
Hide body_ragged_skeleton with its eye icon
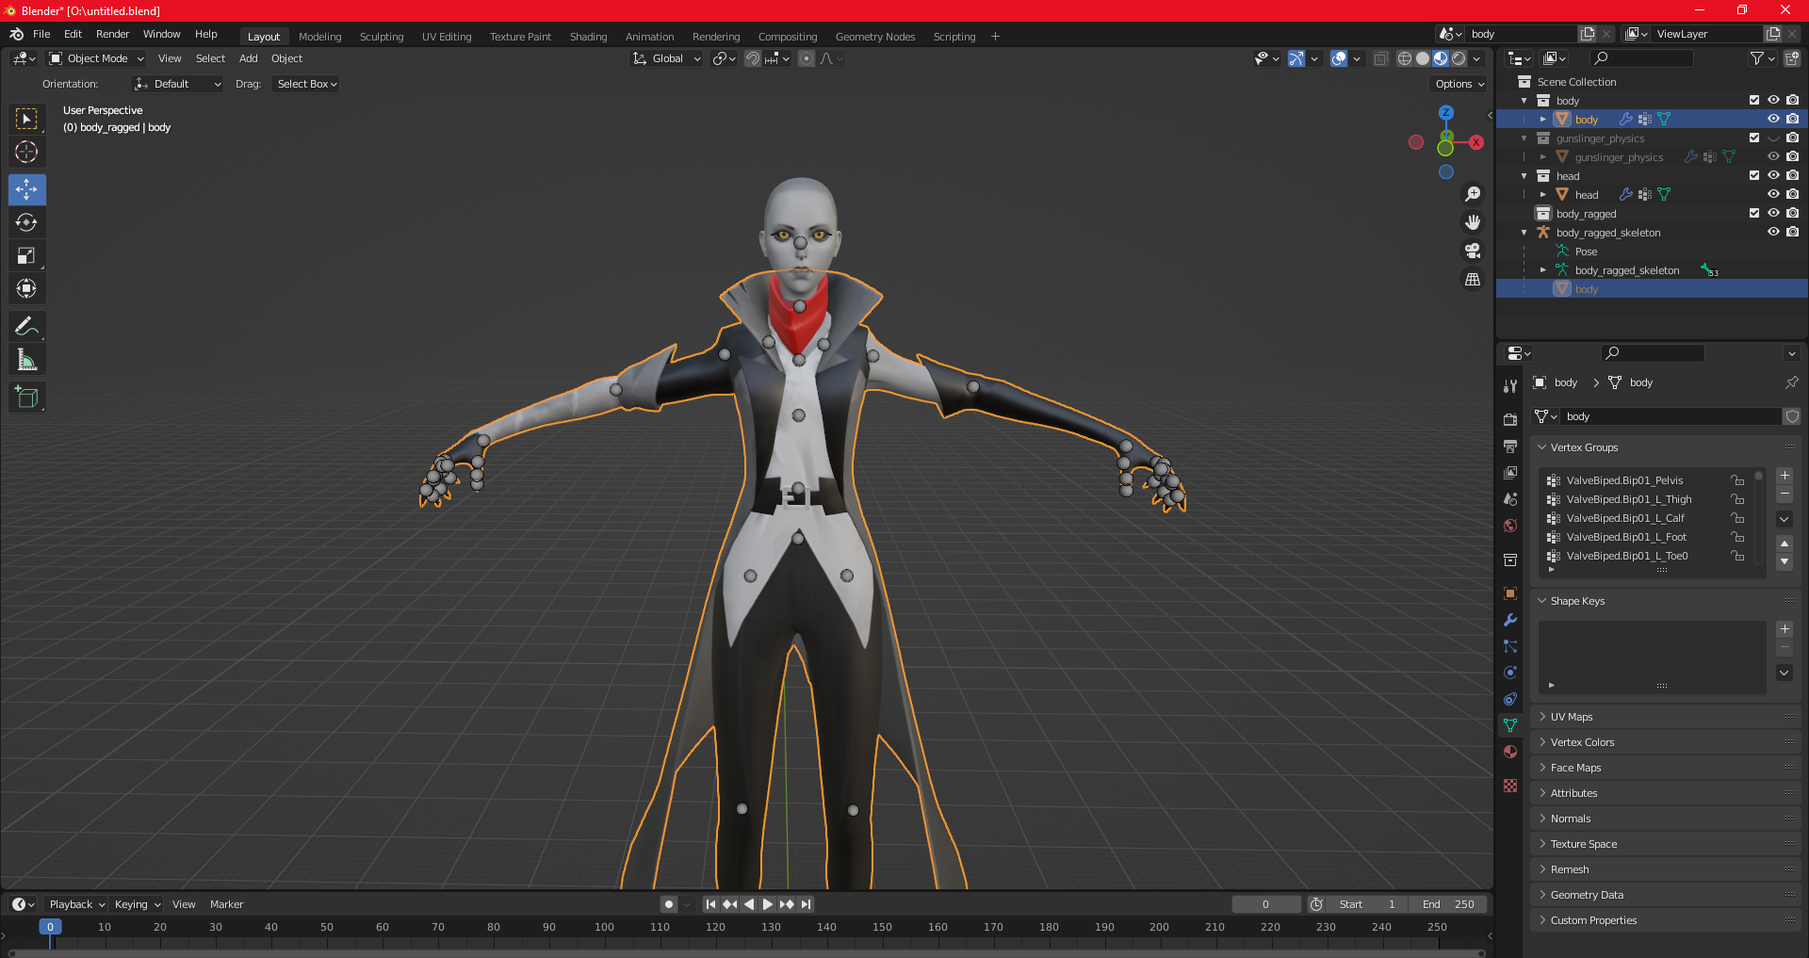[1773, 233]
